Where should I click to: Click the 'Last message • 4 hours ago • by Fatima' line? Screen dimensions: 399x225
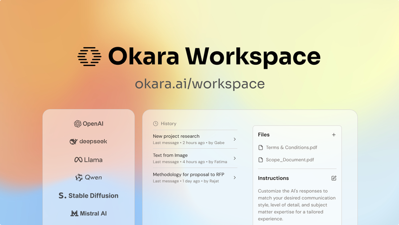pyautogui.click(x=190, y=162)
